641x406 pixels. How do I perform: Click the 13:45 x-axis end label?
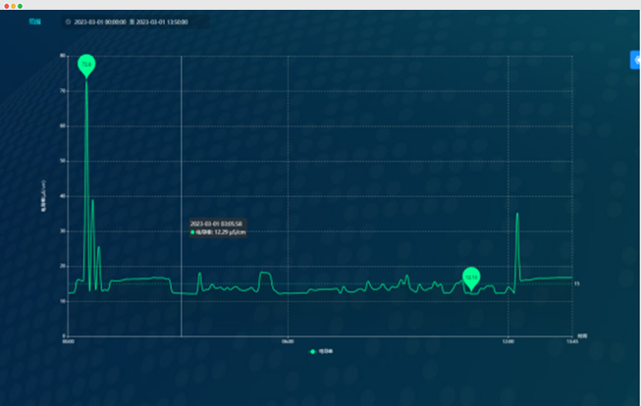point(572,341)
